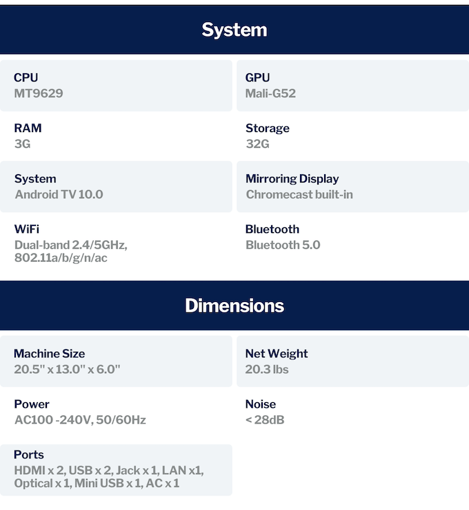Image resolution: width=469 pixels, height=510 pixels.
Task: Select the Ports label
Action: (x=29, y=455)
